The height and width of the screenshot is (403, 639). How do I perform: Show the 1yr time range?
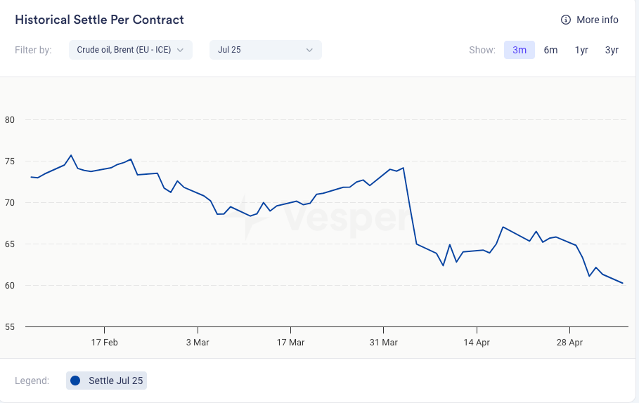(581, 50)
